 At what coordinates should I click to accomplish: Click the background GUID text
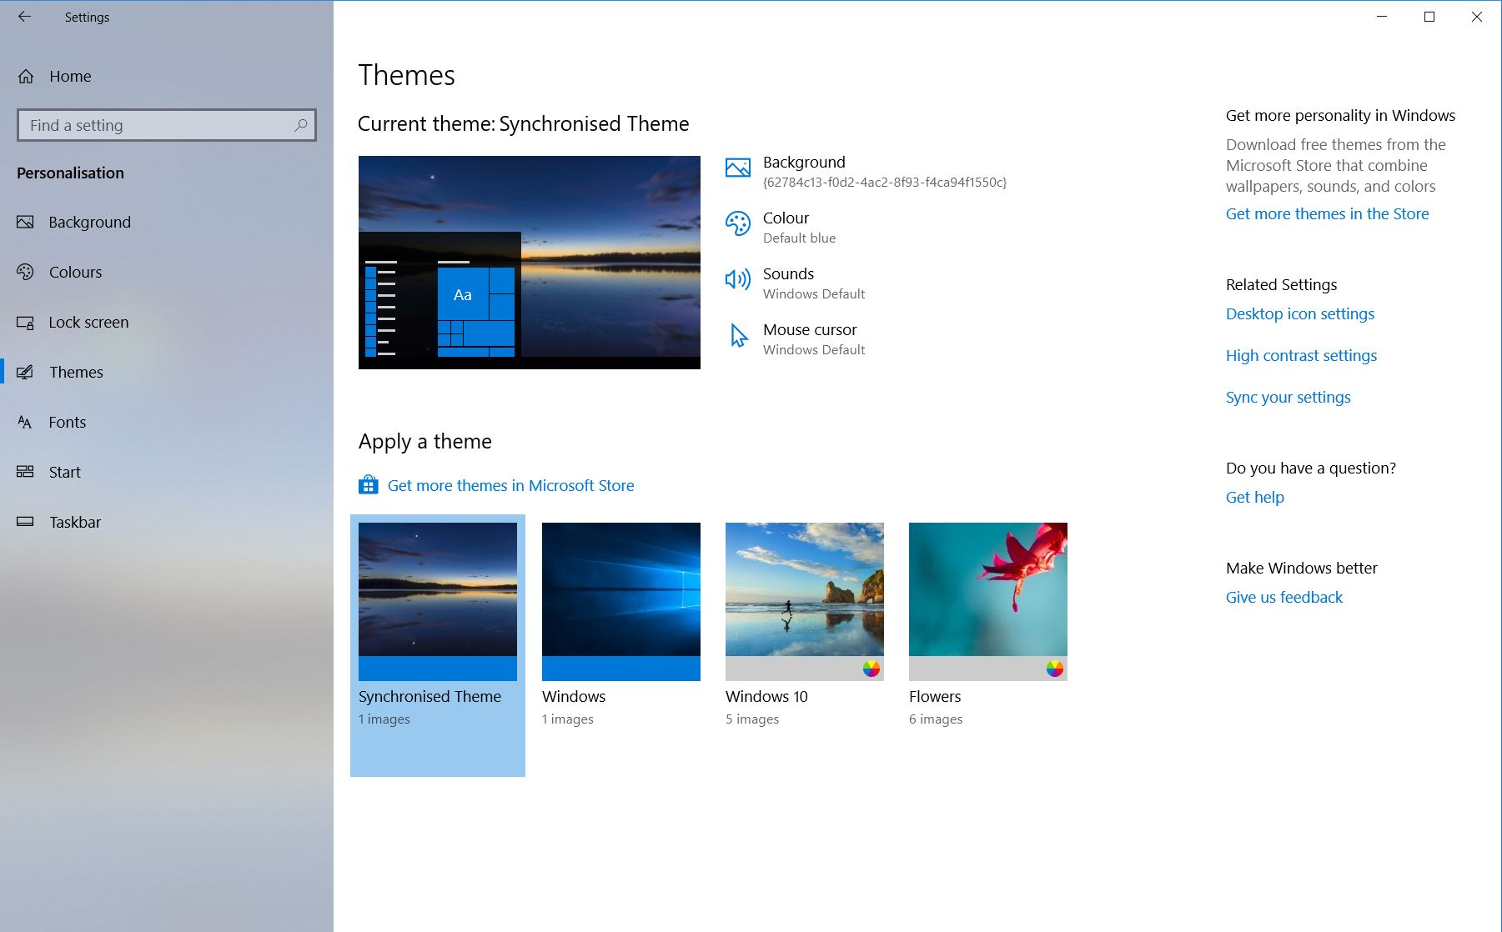coord(885,182)
